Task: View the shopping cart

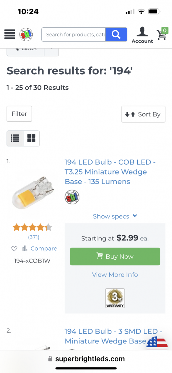Action: click(x=163, y=34)
